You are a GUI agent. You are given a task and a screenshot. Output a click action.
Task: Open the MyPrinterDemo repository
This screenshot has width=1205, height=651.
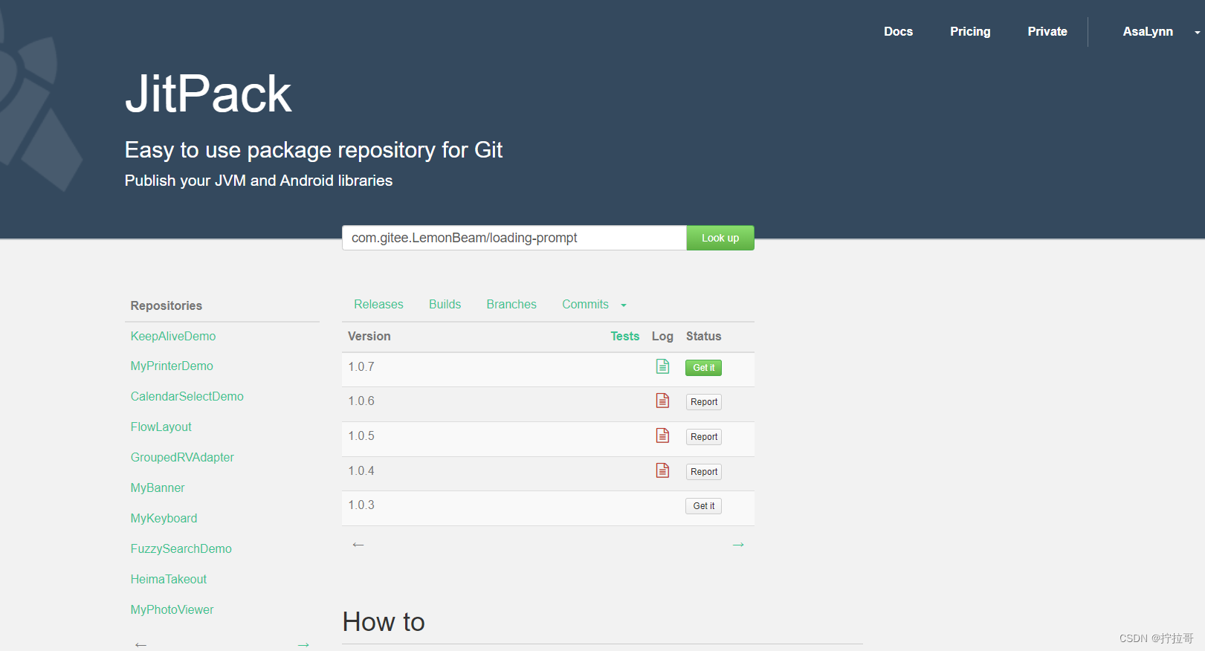(172, 366)
